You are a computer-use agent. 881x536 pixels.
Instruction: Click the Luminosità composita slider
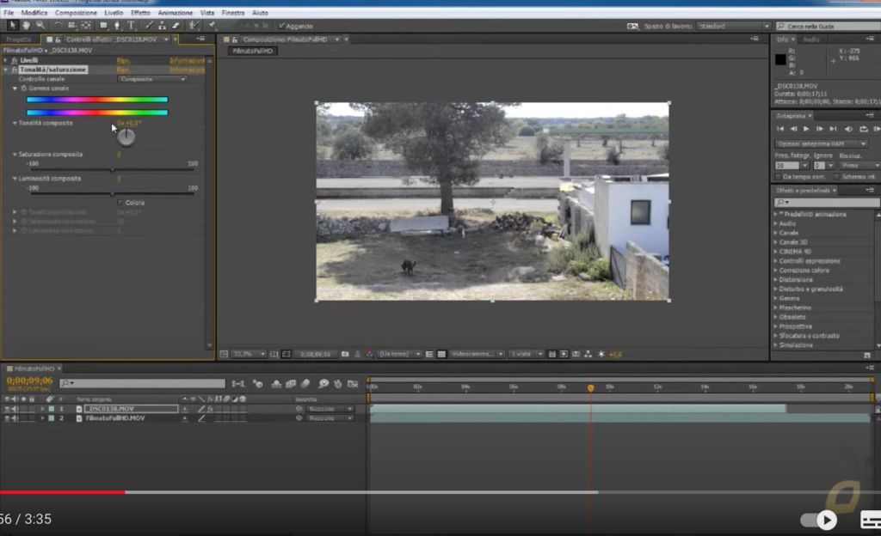point(113,194)
